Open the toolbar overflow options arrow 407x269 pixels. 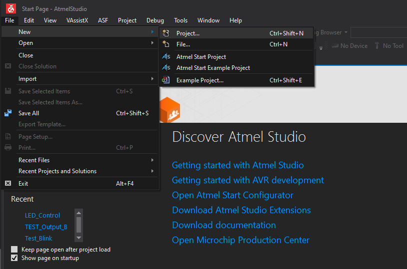point(321,48)
